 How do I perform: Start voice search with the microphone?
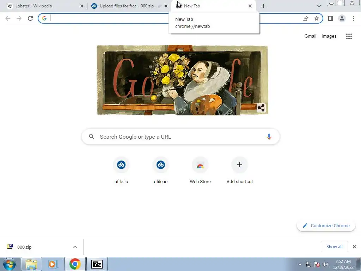[269, 137]
